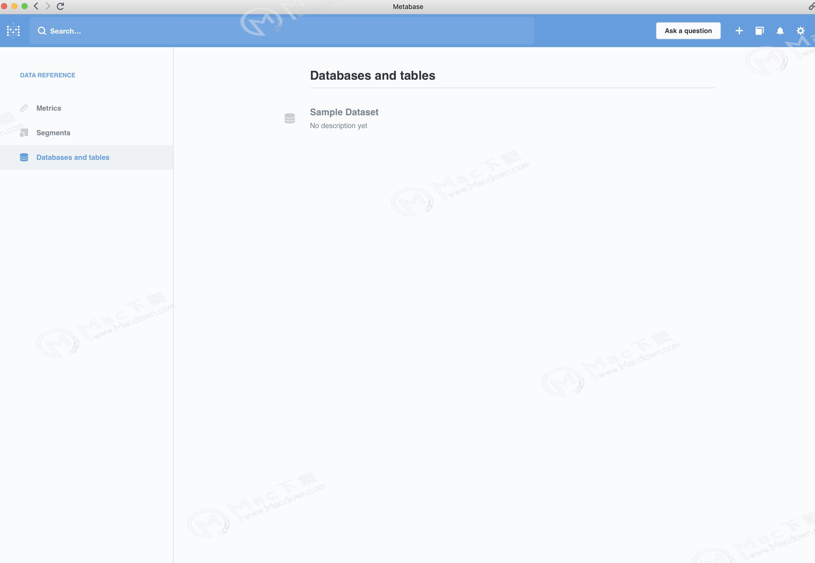
Task: Reload the page with refresh icon
Action: click(60, 6)
